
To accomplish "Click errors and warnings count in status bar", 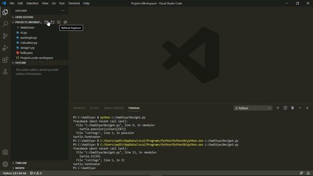I will point(36,173).
